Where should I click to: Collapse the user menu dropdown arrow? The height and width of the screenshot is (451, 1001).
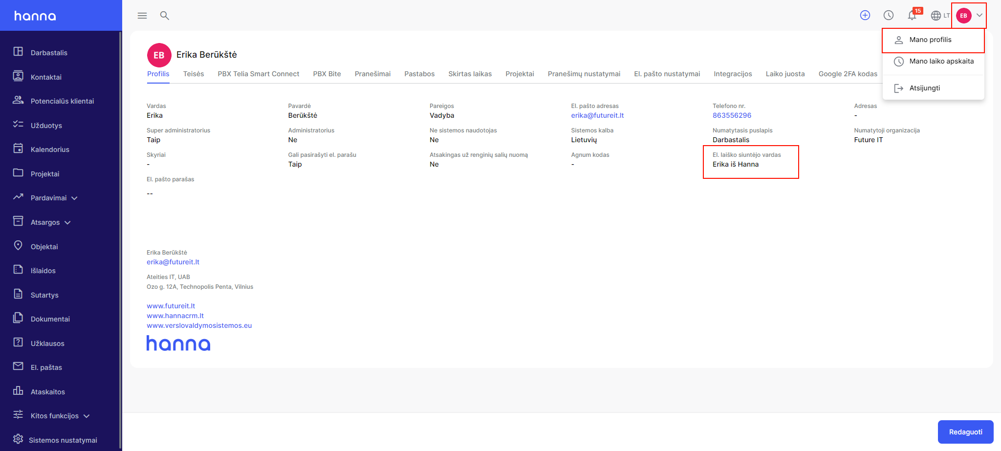click(x=979, y=15)
